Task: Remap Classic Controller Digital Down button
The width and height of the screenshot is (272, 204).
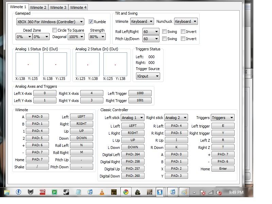Action: [133, 176]
